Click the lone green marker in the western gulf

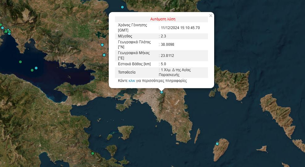[20, 62]
